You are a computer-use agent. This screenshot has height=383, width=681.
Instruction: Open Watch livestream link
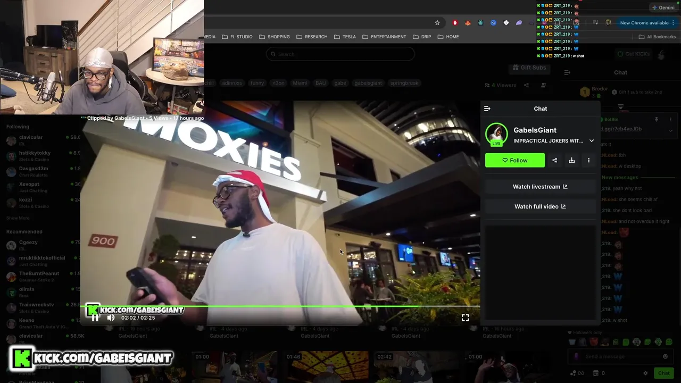(x=540, y=187)
